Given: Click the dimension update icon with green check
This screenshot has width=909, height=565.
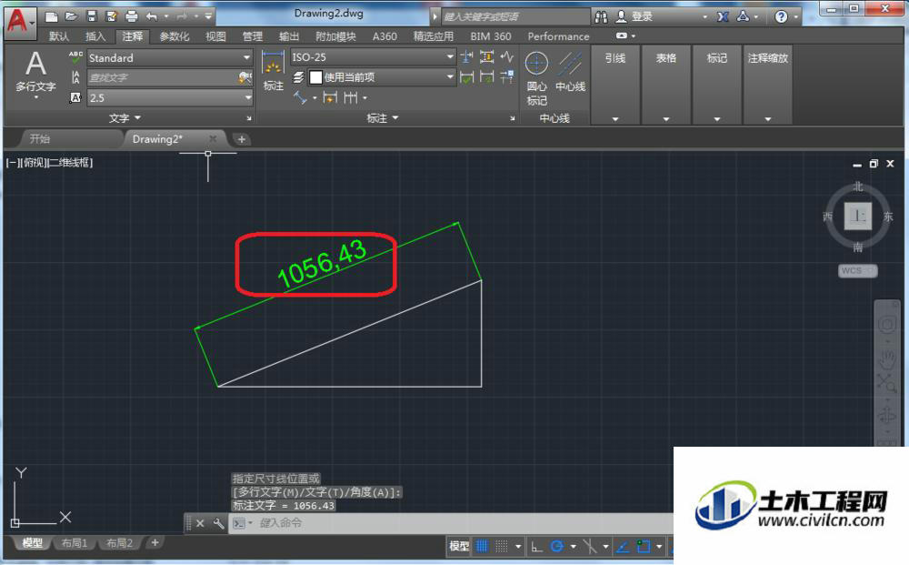Looking at the screenshot, I should [466, 76].
